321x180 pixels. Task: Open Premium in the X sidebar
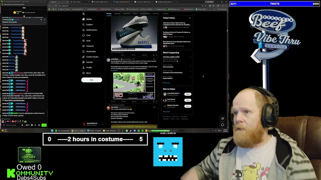(x=88, y=46)
